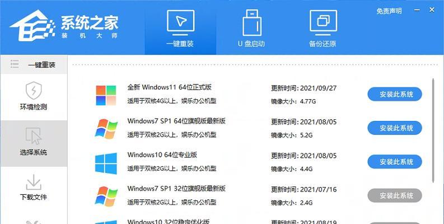Switch to 备份还原 tab label

click(x=323, y=44)
